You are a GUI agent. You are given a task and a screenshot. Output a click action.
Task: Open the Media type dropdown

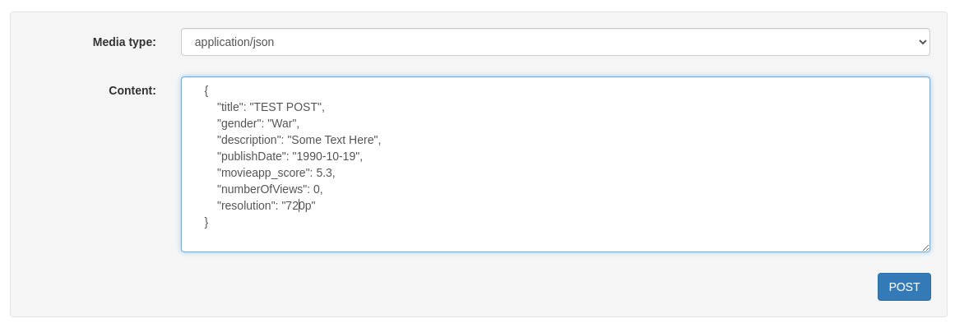pos(555,42)
